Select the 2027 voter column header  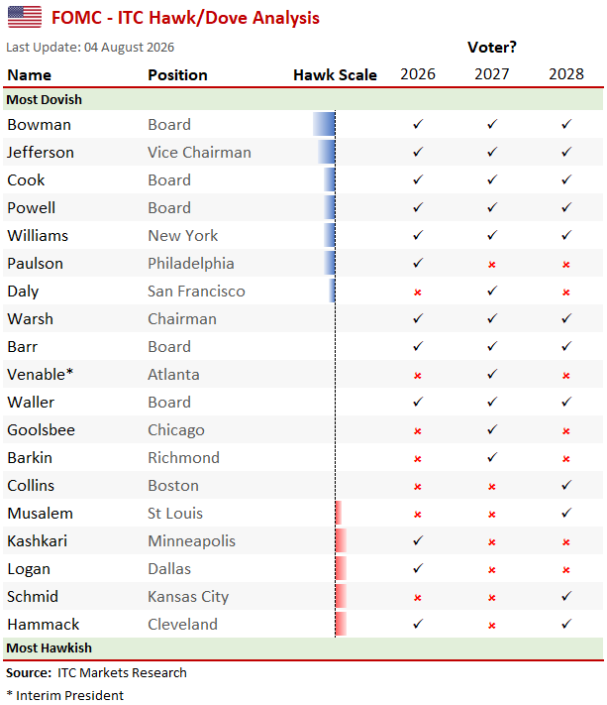click(492, 74)
